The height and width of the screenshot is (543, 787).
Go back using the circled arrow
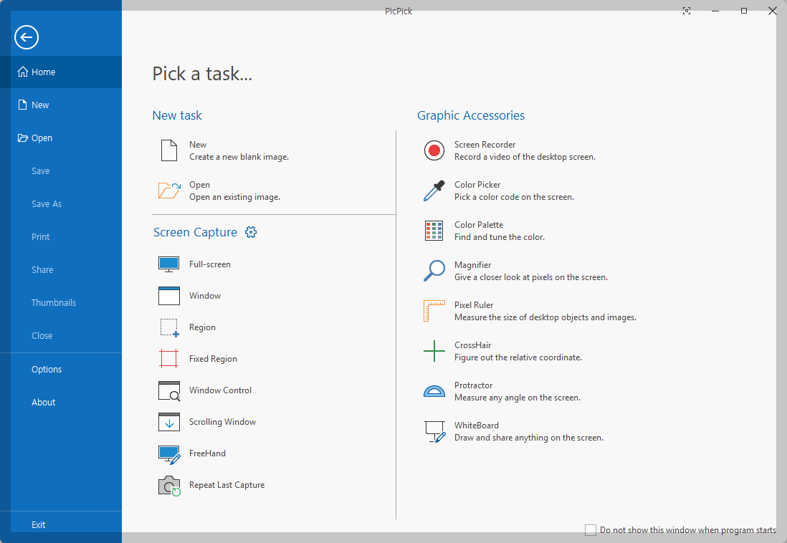point(27,37)
